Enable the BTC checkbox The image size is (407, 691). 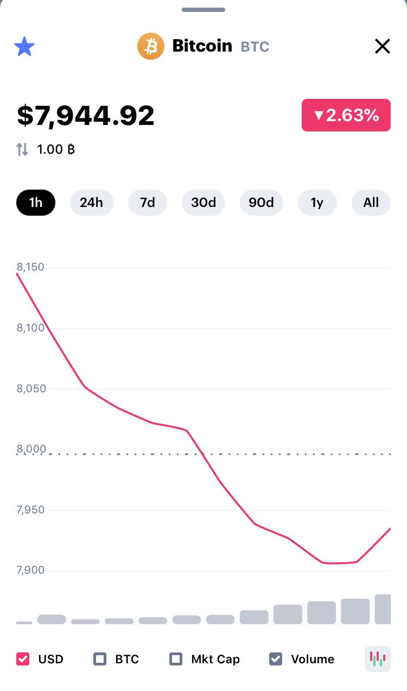[100, 659]
